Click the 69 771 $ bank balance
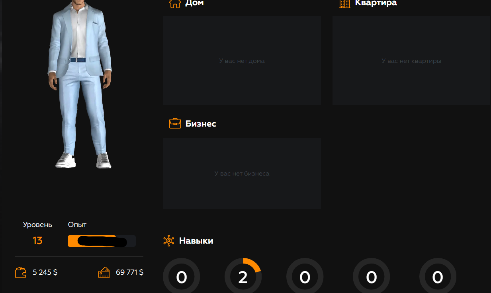Screen dimensions: 491x293 pyautogui.click(x=129, y=272)
